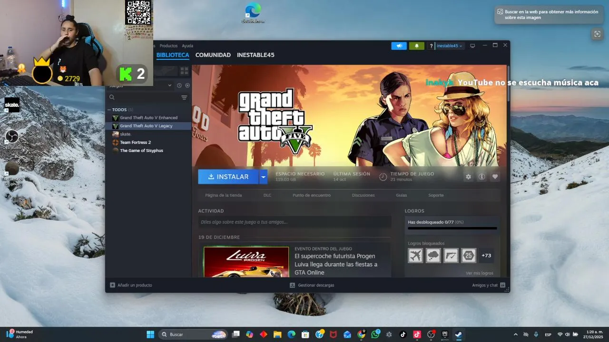Open the Soporte link
This screenshot has width=609, height=342.
pyautogui.click(x=436, y=195)
